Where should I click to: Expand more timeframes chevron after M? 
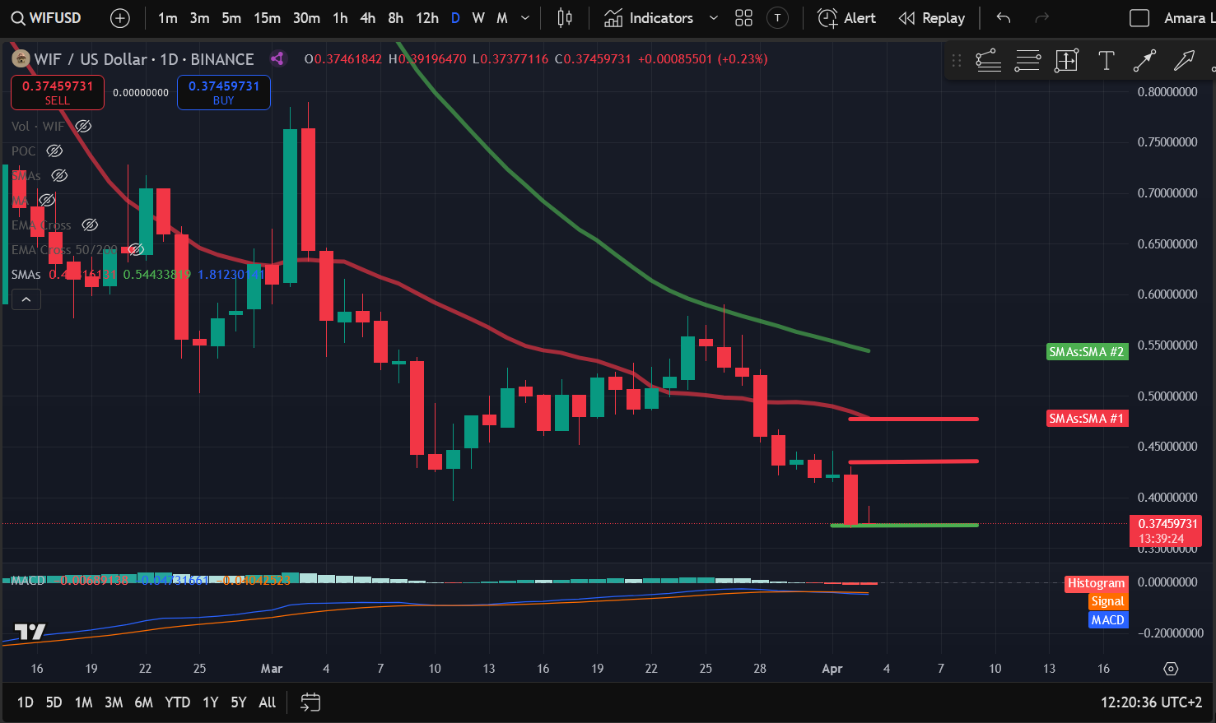tap(525, 18)
